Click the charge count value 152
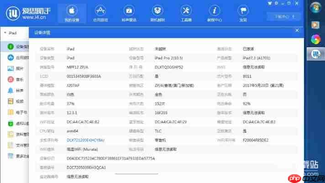This screenshot has width=325, height=183. [x=160, y=103]
